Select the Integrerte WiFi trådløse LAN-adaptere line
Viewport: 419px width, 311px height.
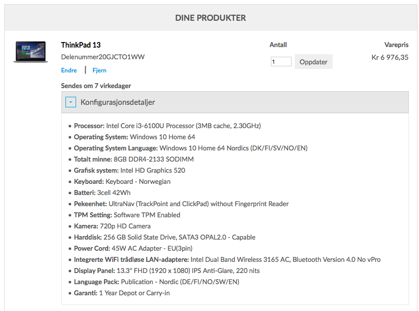(x=227, y=260)
